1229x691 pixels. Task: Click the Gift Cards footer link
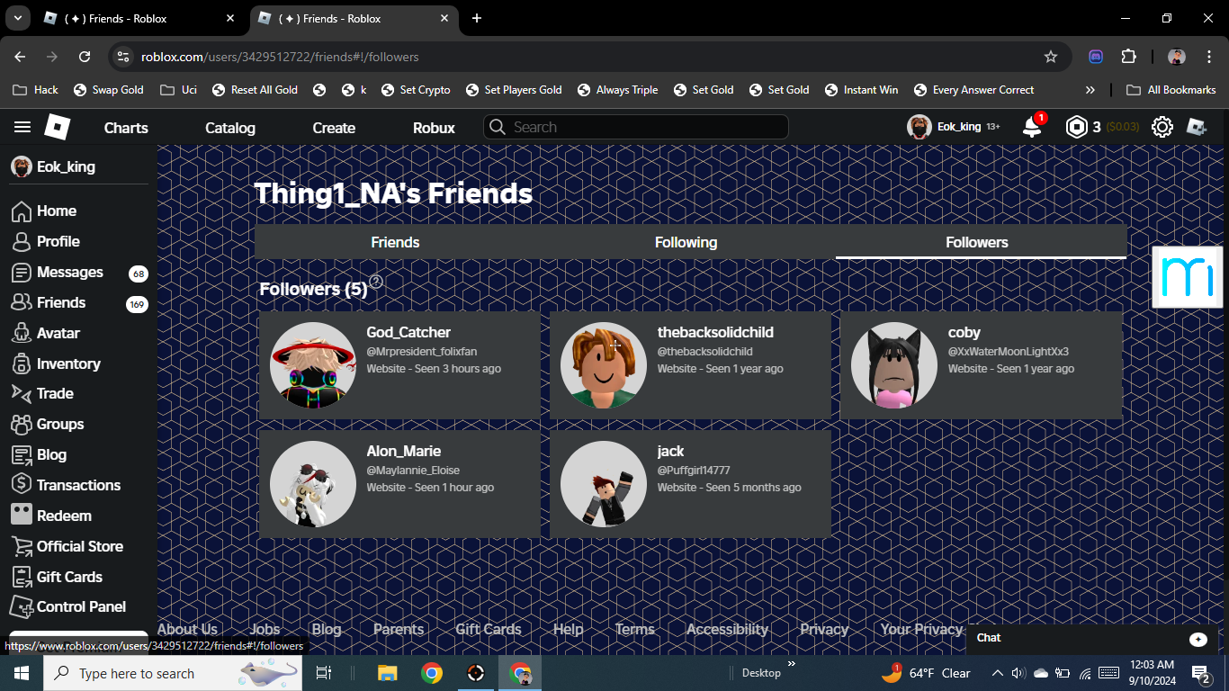click(489, 630)
